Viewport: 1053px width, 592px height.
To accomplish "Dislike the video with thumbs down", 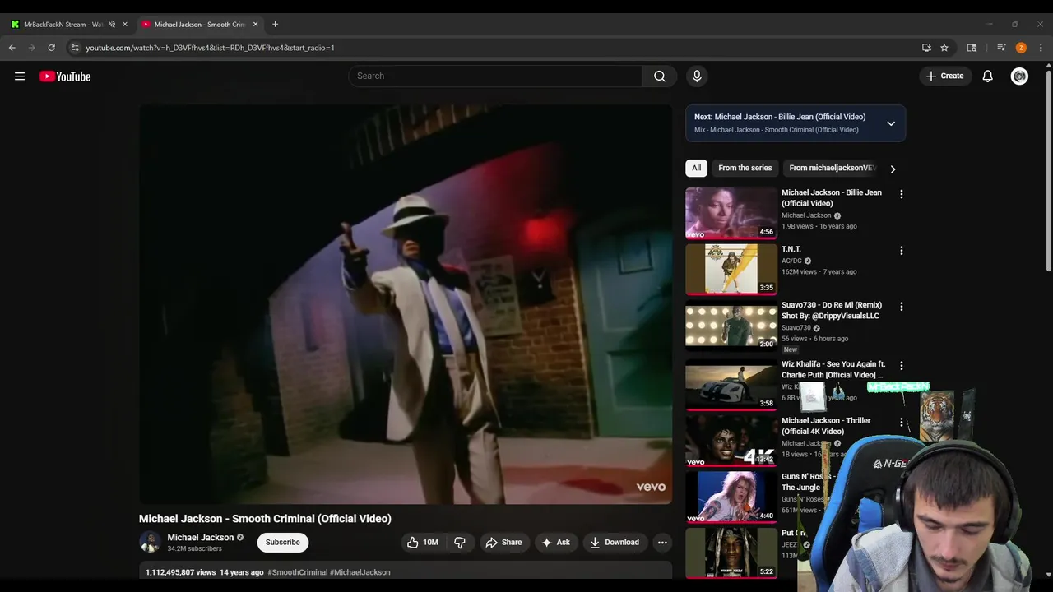I will [460, 543].
